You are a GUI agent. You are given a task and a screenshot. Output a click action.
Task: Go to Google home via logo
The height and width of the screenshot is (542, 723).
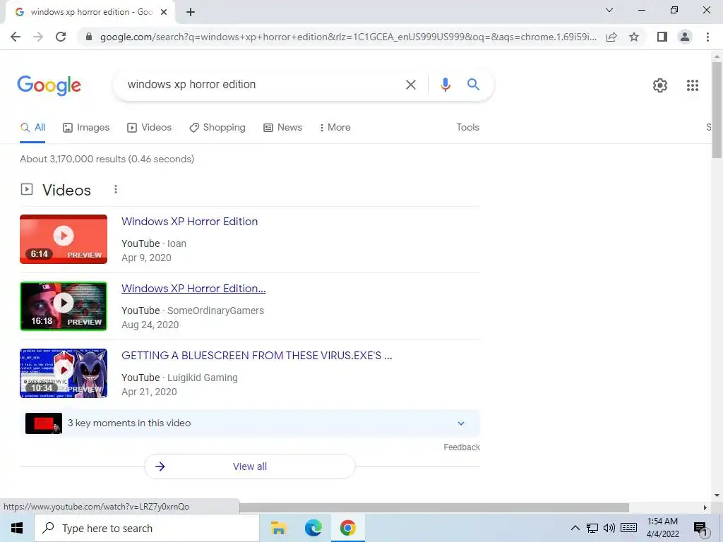49,85
